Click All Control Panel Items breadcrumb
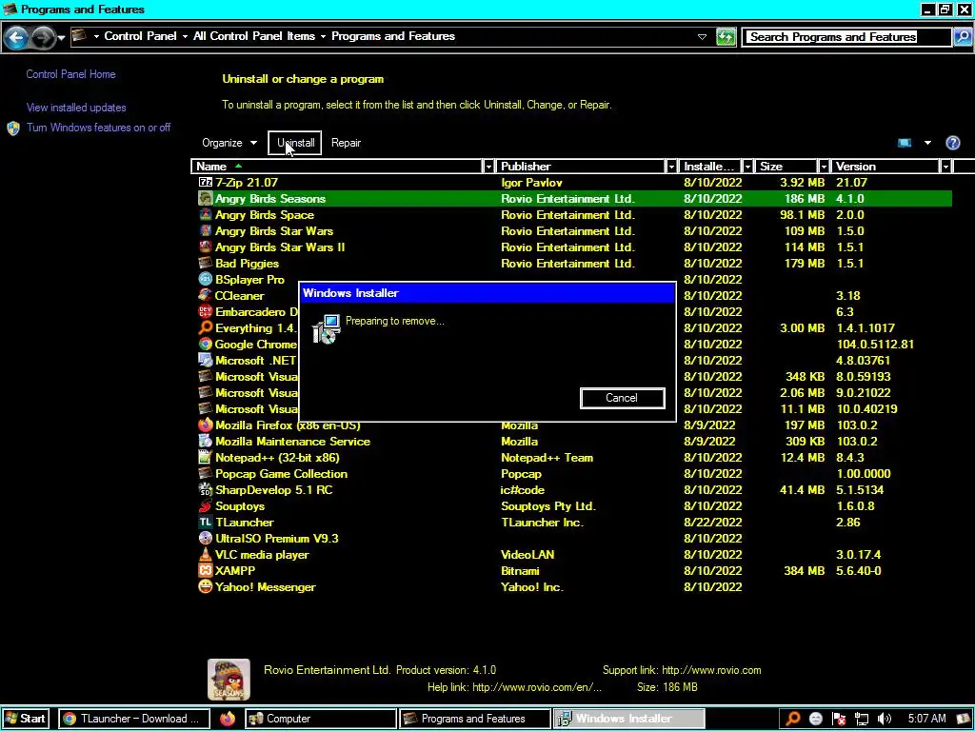The image size is (975, 731). click(253, 36)
